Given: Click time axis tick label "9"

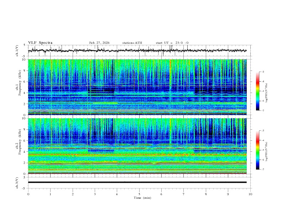Looking at the screenshot, I should point(228,194).
